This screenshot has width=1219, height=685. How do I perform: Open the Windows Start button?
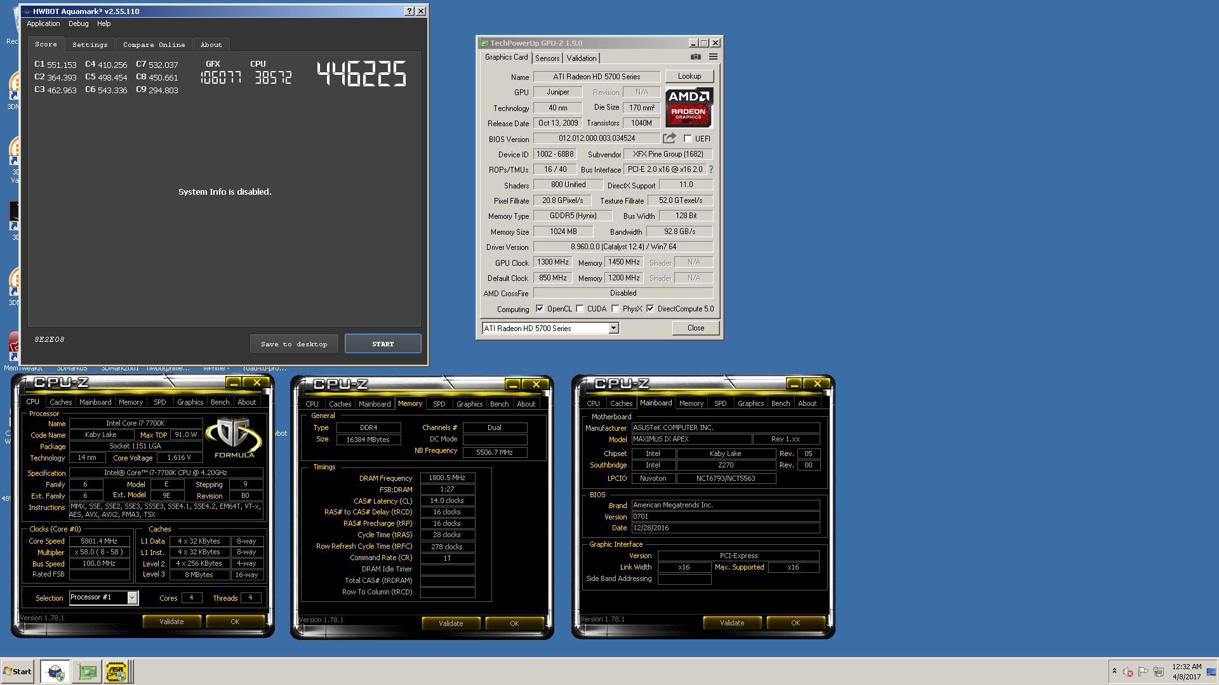coord(17,672)
